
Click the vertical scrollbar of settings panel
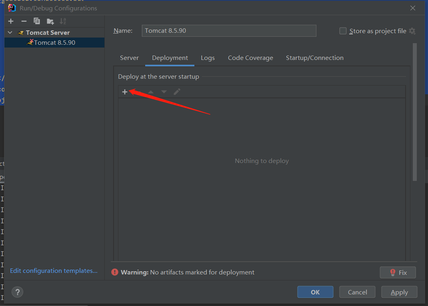click(x=415, y=112)
